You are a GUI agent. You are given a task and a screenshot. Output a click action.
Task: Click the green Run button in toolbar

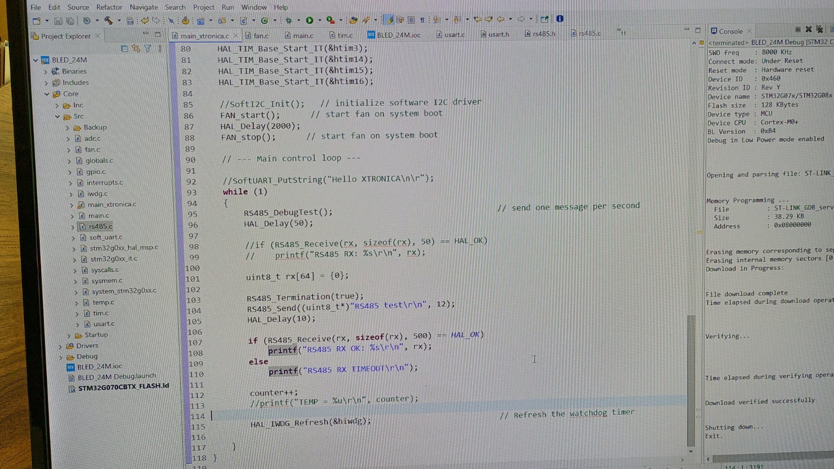[310, 20]
